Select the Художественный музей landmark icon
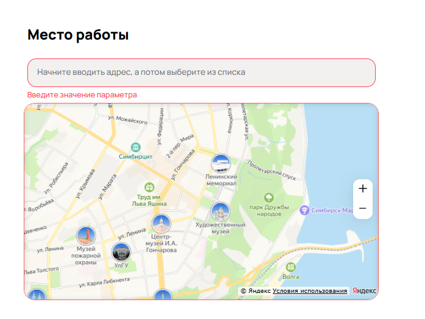Screen dimensions: 425x319 coord(220,212)
